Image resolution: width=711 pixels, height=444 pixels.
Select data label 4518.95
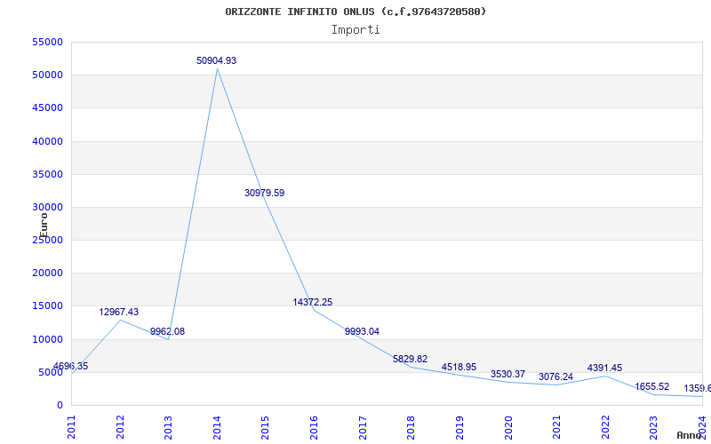[x=459, y=368]
